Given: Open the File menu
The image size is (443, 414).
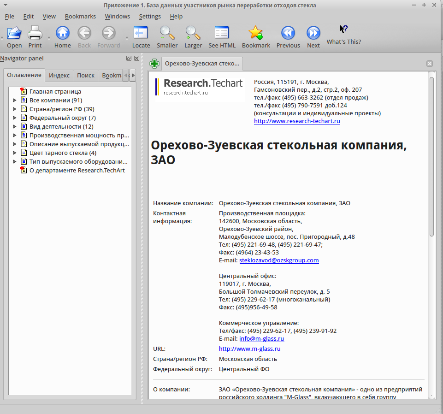Looking at the screenshot, I should pos(9,17).
